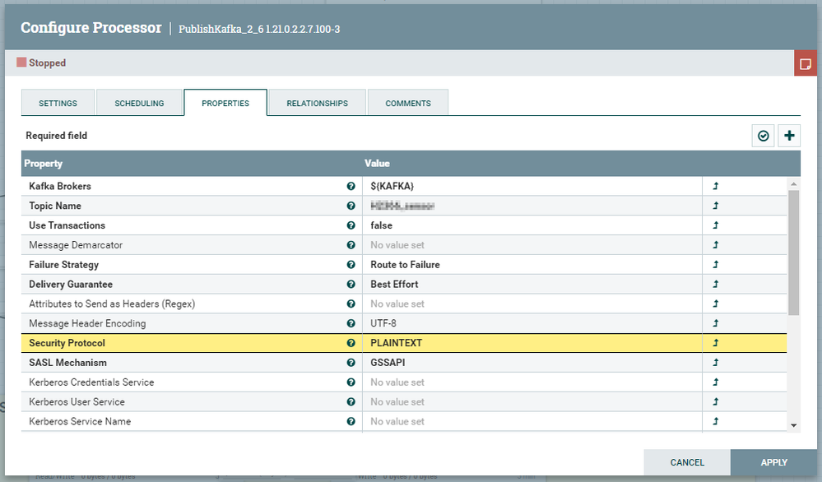Click the help icon for Kafka Brokers
Image resolution: width=822 pixels, height=482 pixels.
351,186
